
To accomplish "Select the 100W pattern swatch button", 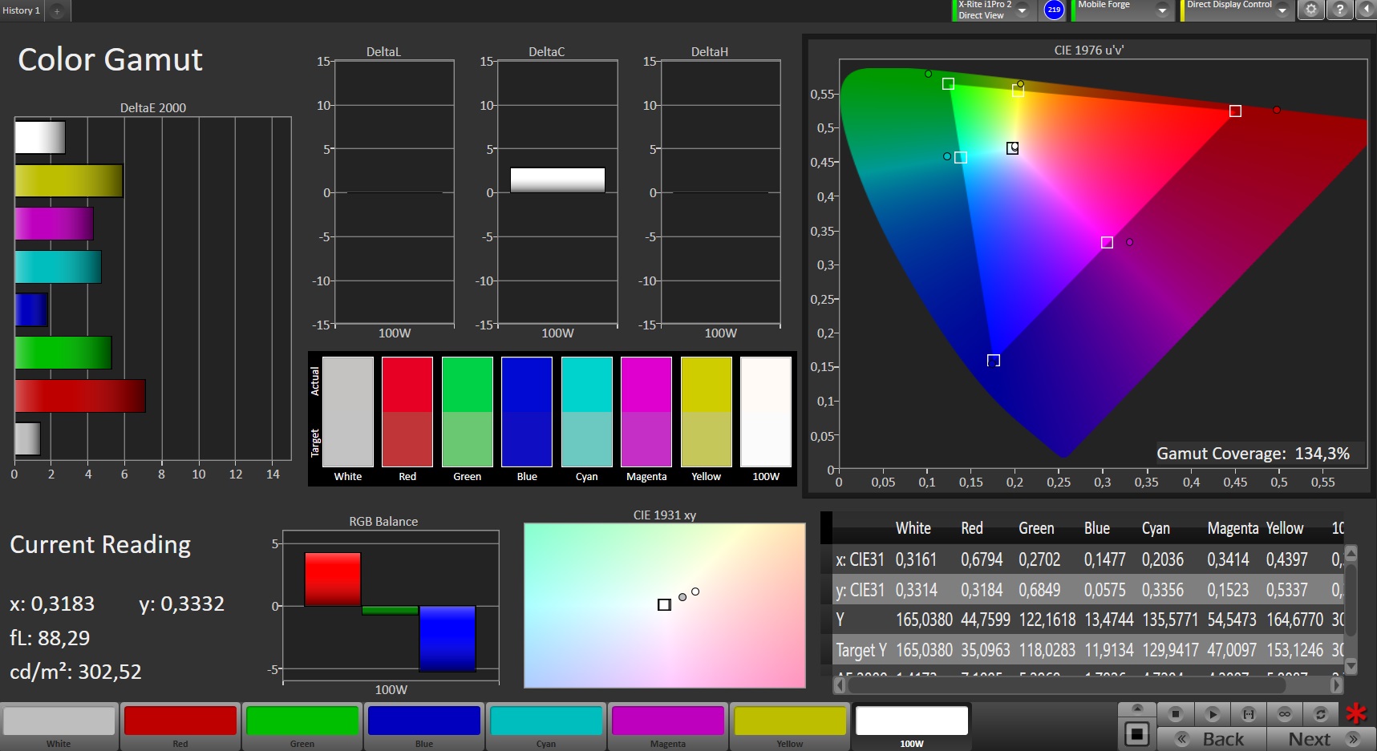I will pyautogui.click(x=912, y=726).
